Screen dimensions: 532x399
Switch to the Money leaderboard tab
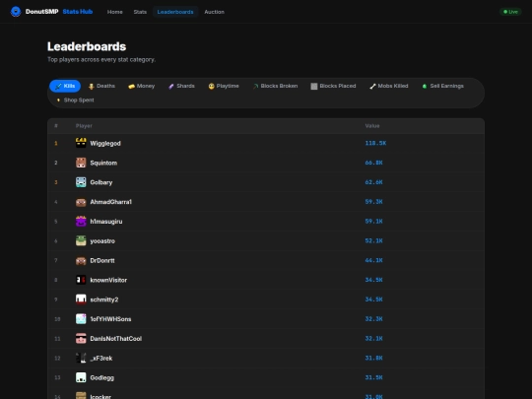(x=142, y=86)
